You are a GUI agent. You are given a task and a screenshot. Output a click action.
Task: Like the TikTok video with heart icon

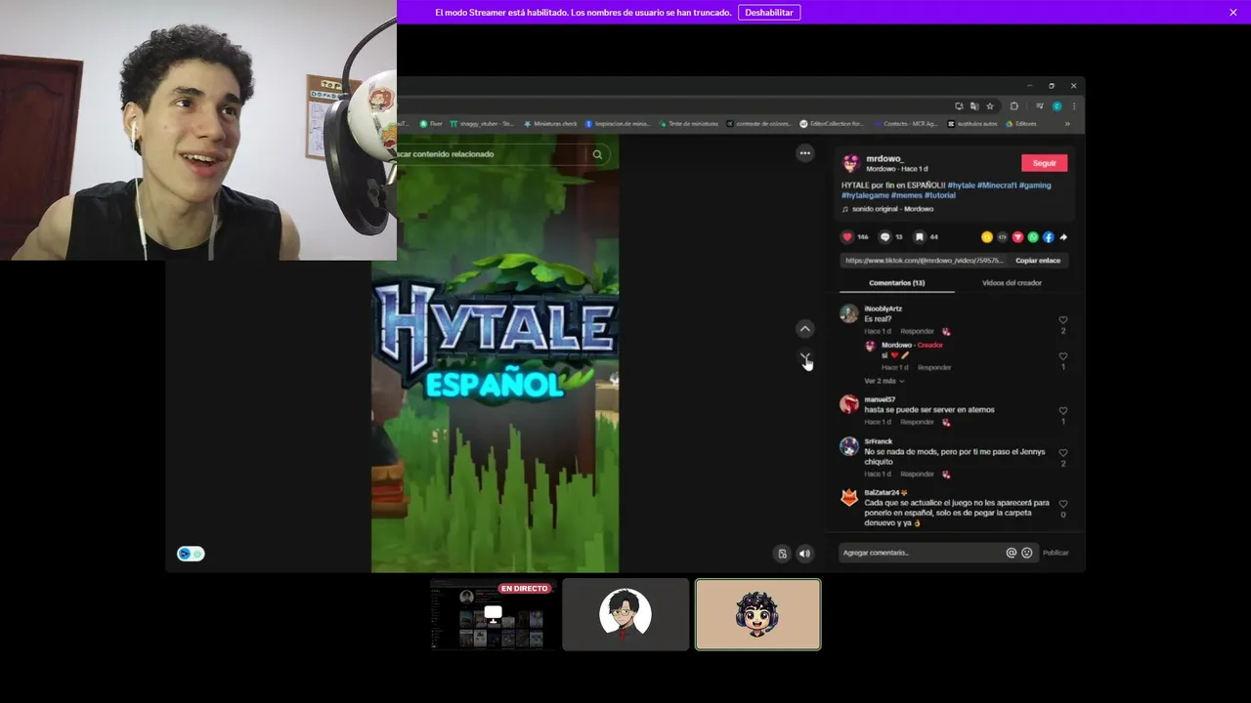[847, 237]
